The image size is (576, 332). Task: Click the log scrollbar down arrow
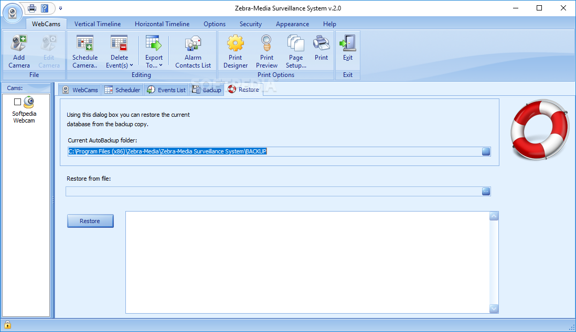494,308
